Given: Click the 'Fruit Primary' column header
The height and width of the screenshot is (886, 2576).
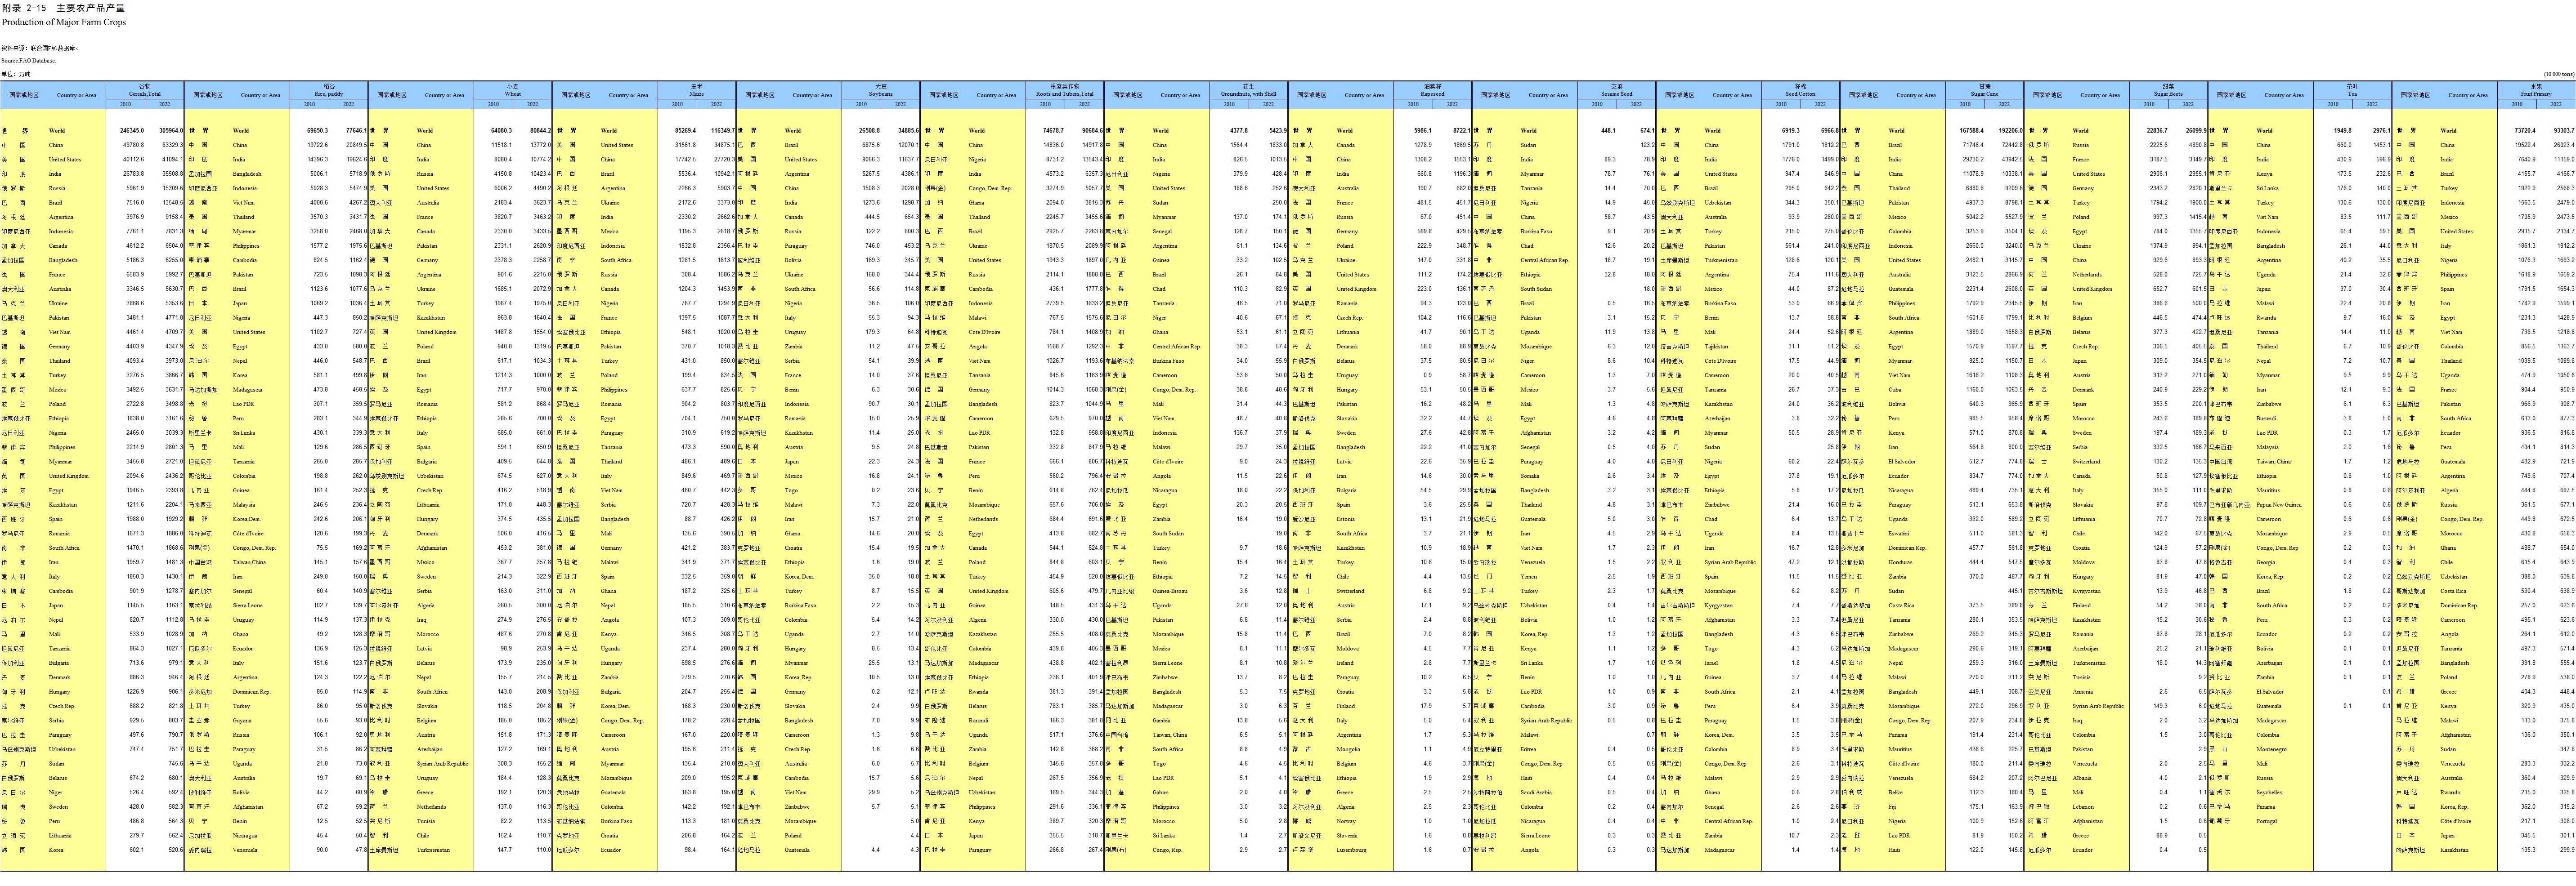Looking at the screenshot, I should click(x=2536, y=94).
